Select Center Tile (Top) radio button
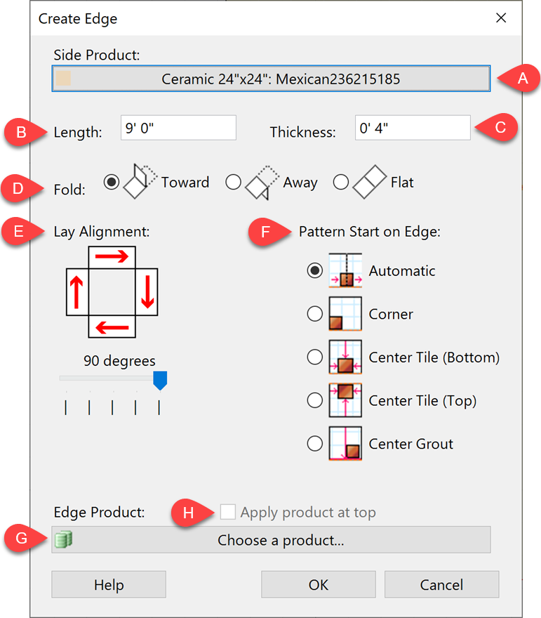Image resolution: width=541 pixels, height=618 pixels. (x=314, y=400)
